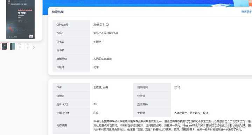Select the third page thumbnail
This screenshot has width=252, height=135.
click(x=20, y=47)
